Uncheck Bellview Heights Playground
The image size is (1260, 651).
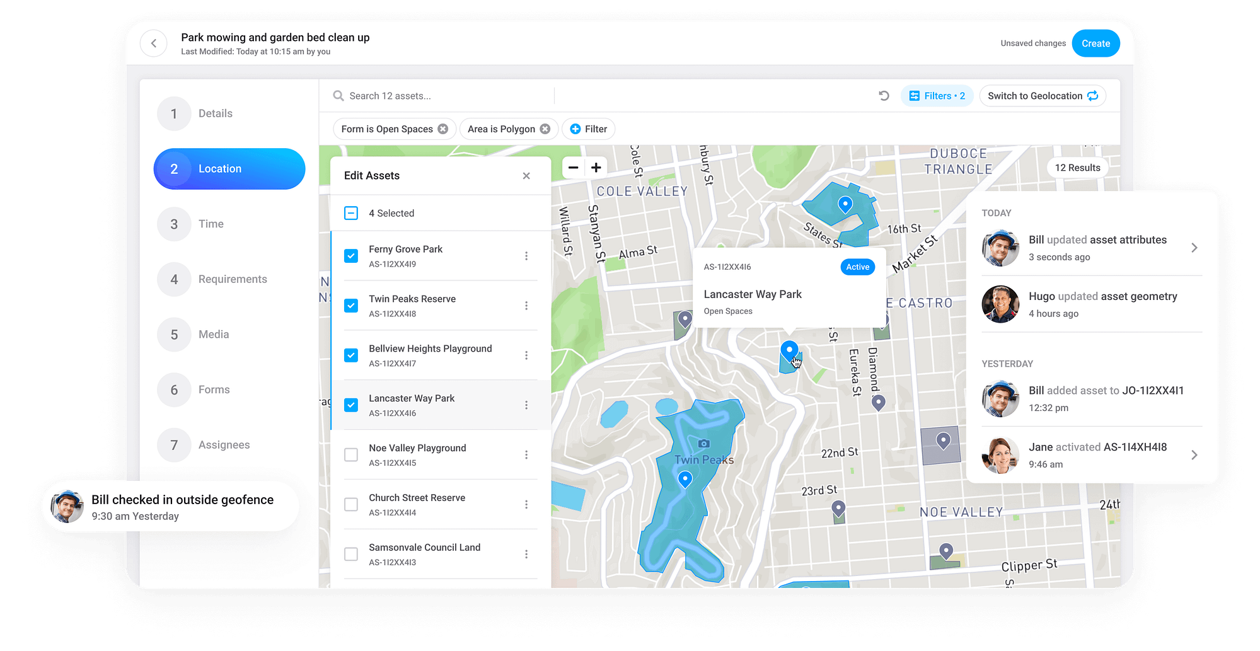tap(351, 355)
